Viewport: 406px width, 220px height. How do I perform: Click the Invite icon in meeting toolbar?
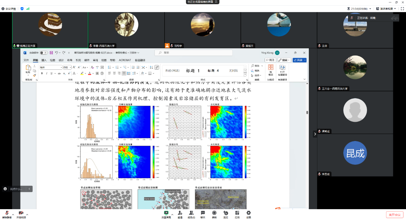tap(180, 213)
